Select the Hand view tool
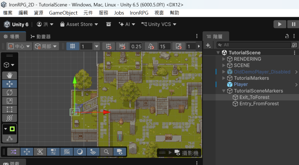 tap(10, 76)
